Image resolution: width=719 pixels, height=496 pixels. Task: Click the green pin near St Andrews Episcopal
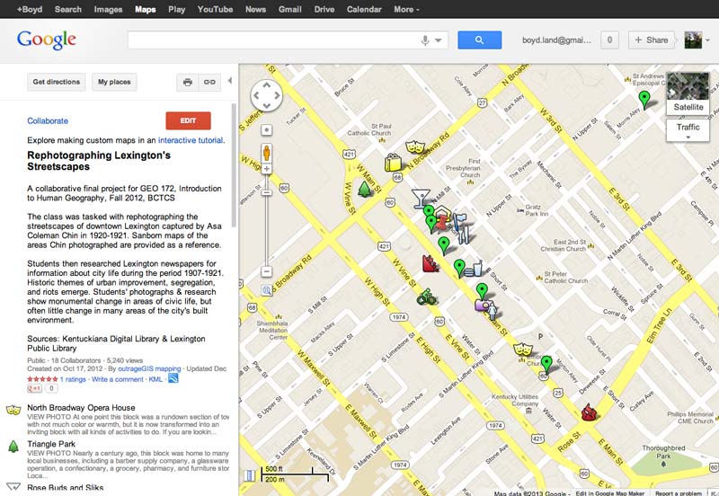644,100
